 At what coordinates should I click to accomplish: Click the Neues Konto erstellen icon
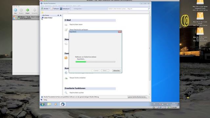point(66,78)
